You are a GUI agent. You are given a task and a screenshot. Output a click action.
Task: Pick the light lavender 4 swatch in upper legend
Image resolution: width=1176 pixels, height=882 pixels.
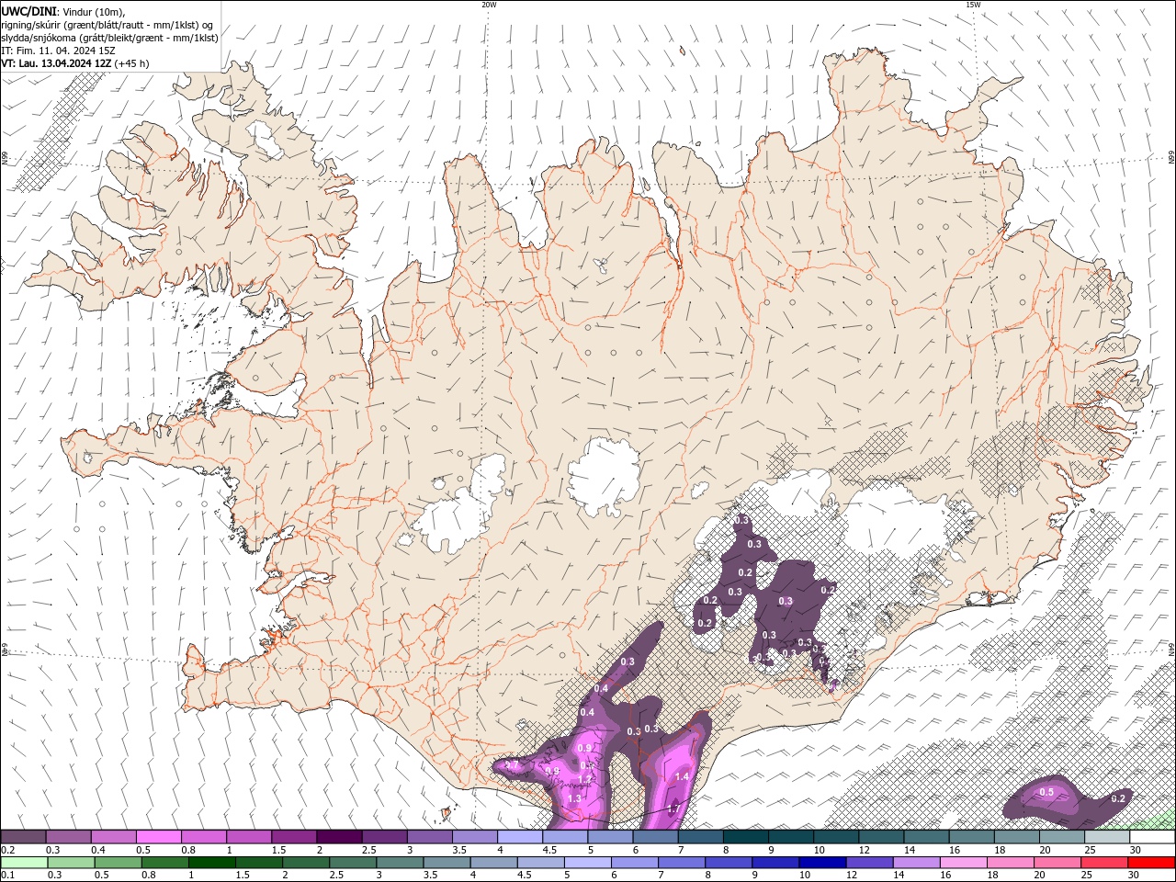520,837
